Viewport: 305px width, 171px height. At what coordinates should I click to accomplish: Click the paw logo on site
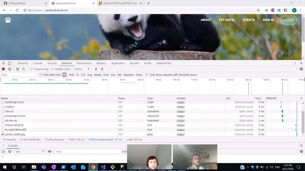(8, 20)
